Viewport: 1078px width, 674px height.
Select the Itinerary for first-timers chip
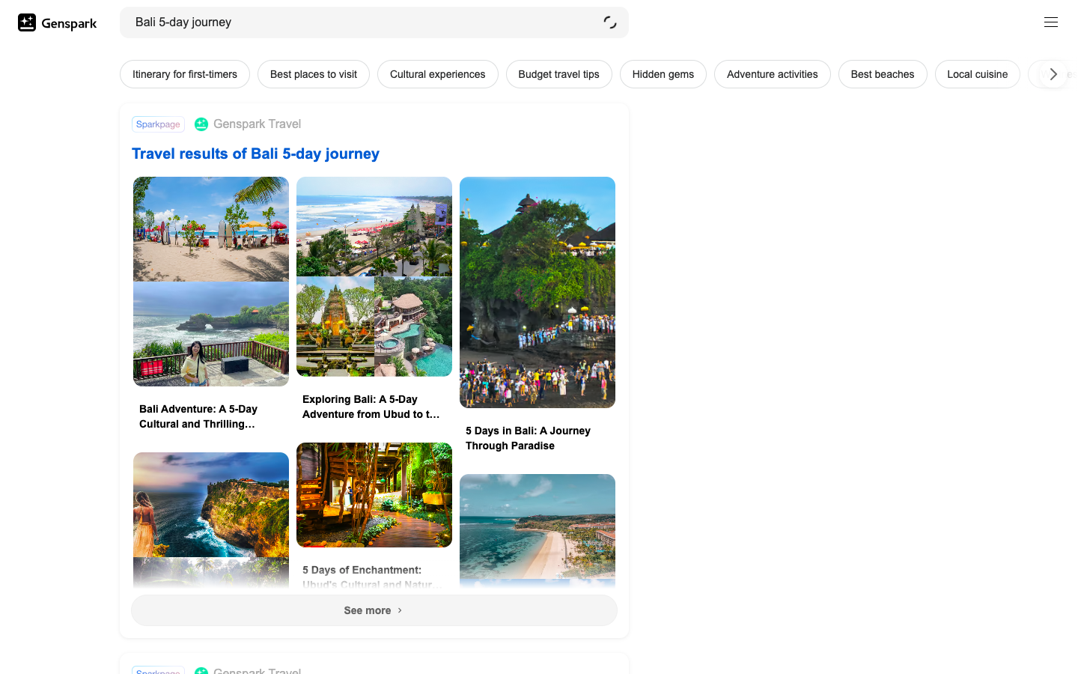(x=185, y=74)
